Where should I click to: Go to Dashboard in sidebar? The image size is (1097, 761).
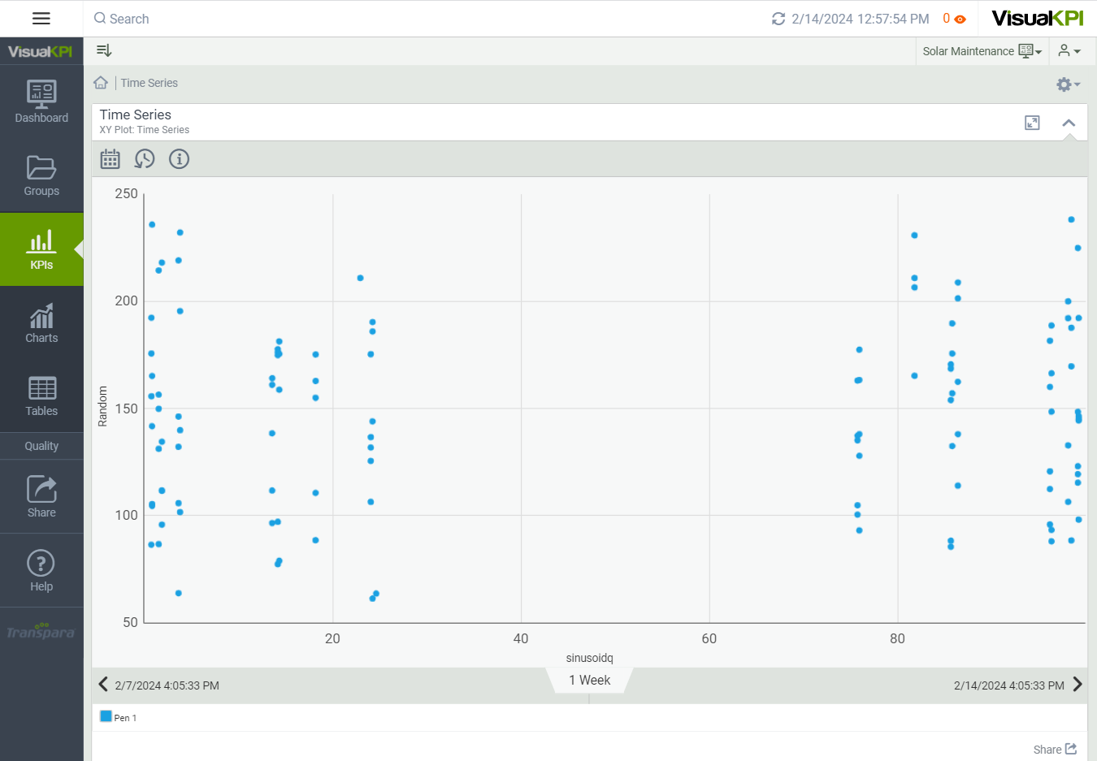41,102
